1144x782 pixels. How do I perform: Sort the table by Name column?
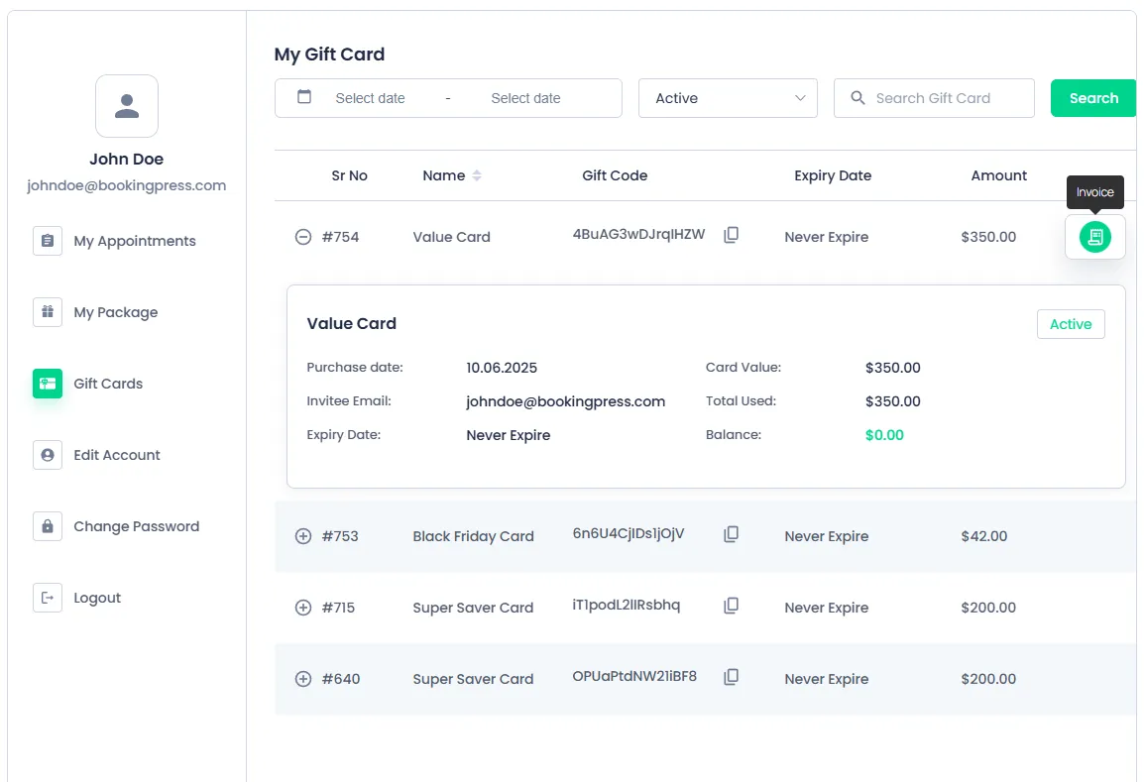point(477,175)
